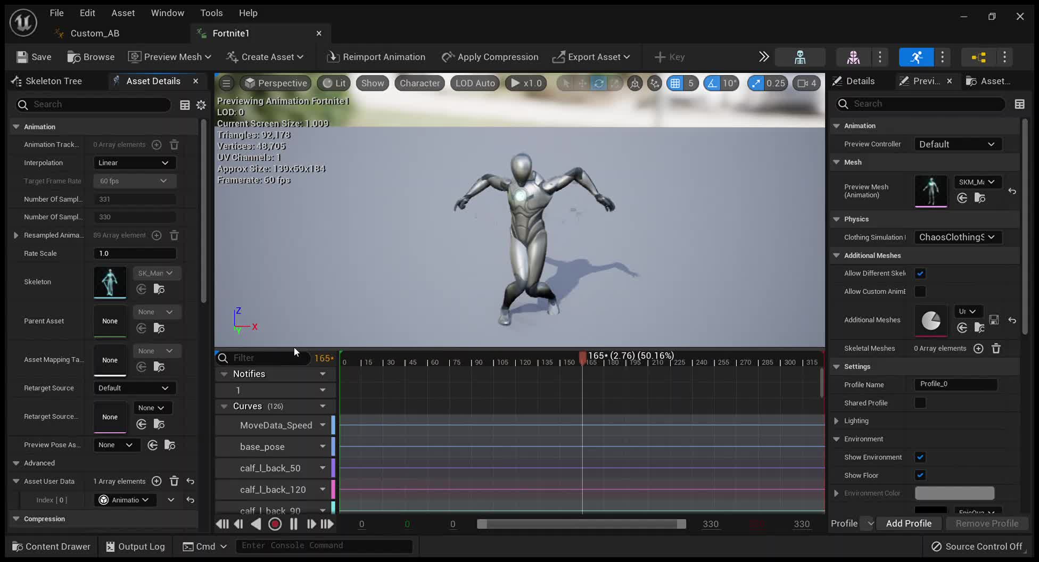Viewport: 1039px width, 562px height.
Task: Toggle grid snapping in viewport
Action: click(675, 83)
